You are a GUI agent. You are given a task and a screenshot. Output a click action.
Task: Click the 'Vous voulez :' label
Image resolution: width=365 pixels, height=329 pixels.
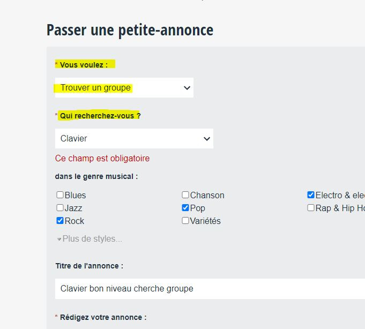(x=84, y=65)
